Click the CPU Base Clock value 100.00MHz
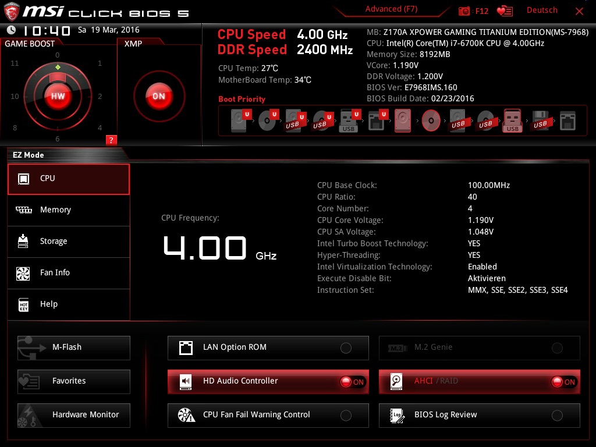 coord(489,185)
